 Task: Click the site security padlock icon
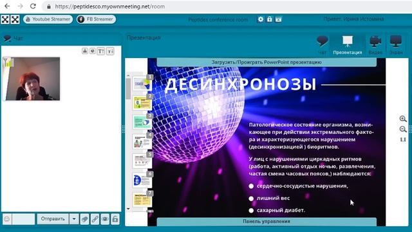point(49,6)
